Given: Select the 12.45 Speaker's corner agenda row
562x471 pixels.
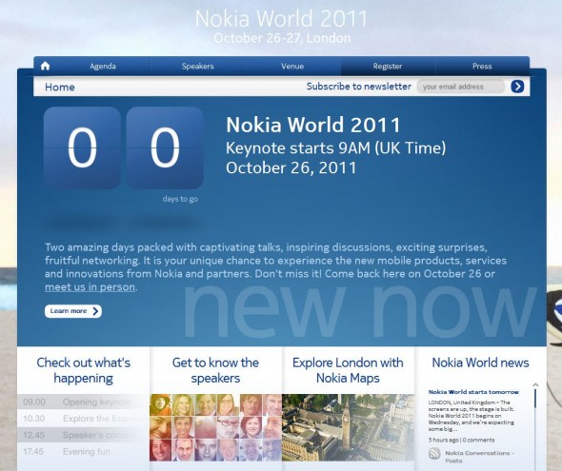Looking at the screenshot, I should pos(83,435).
